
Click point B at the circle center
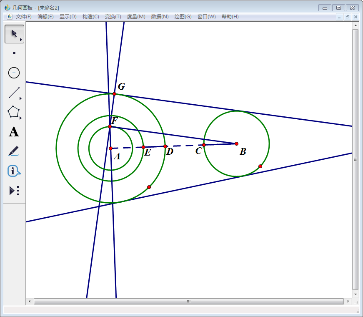point(236,143)
